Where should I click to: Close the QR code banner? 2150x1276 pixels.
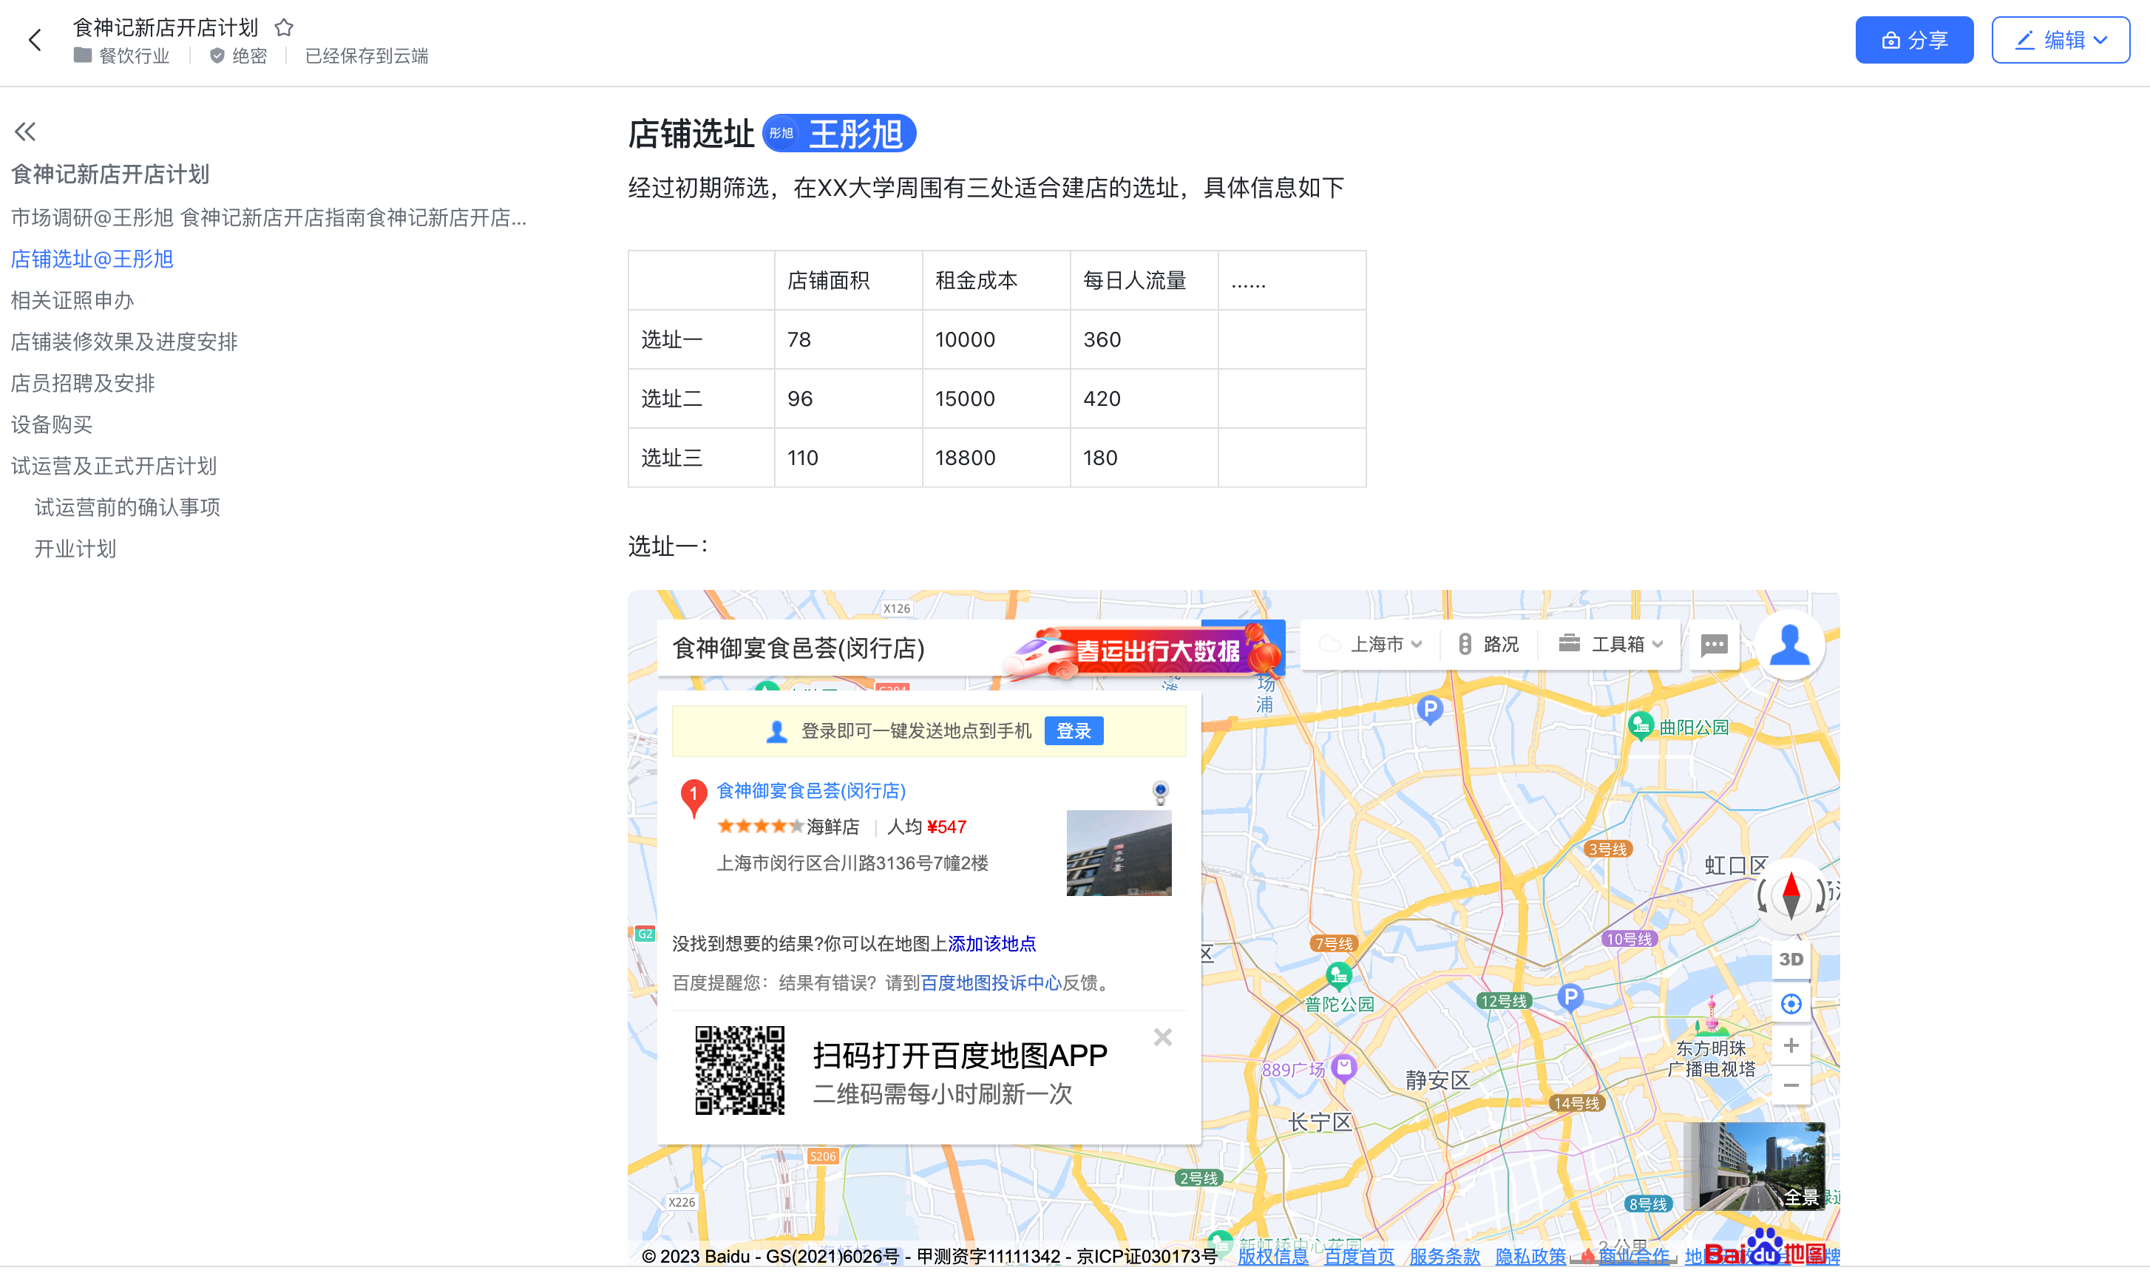[x=1162, y=1037]
